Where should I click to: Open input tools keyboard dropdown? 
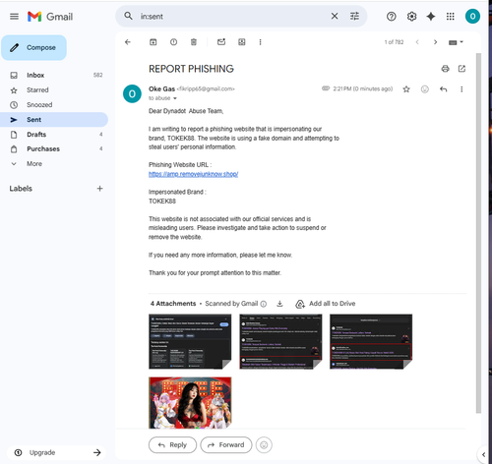456,42
